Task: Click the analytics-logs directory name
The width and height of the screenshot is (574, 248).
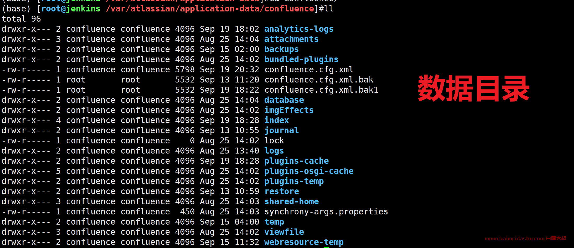Action: (299, 29)
